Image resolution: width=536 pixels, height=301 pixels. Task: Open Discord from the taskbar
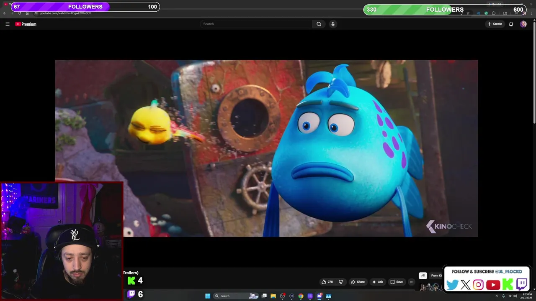pyautogui.click(x=319, y=296)
